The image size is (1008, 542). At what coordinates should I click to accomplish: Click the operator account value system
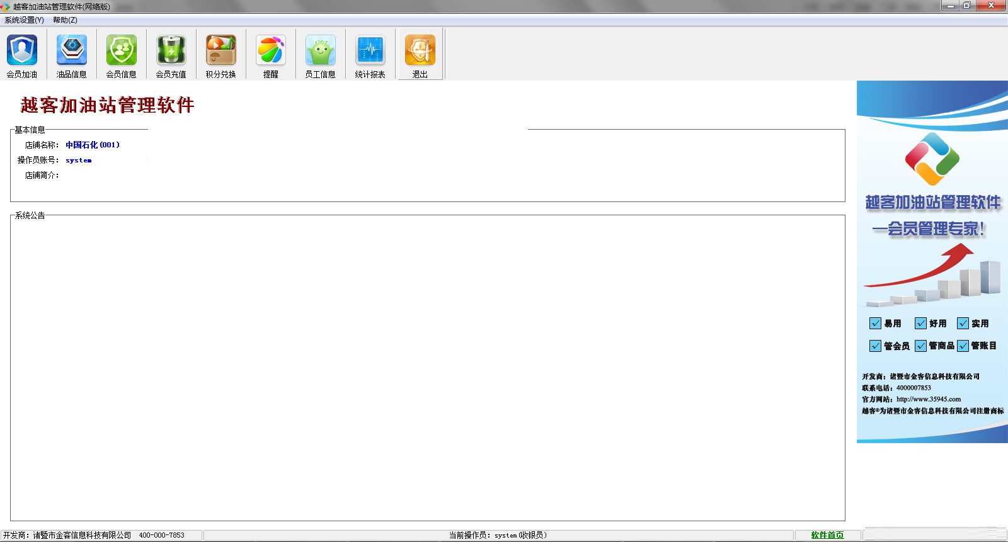pos(79,161)
